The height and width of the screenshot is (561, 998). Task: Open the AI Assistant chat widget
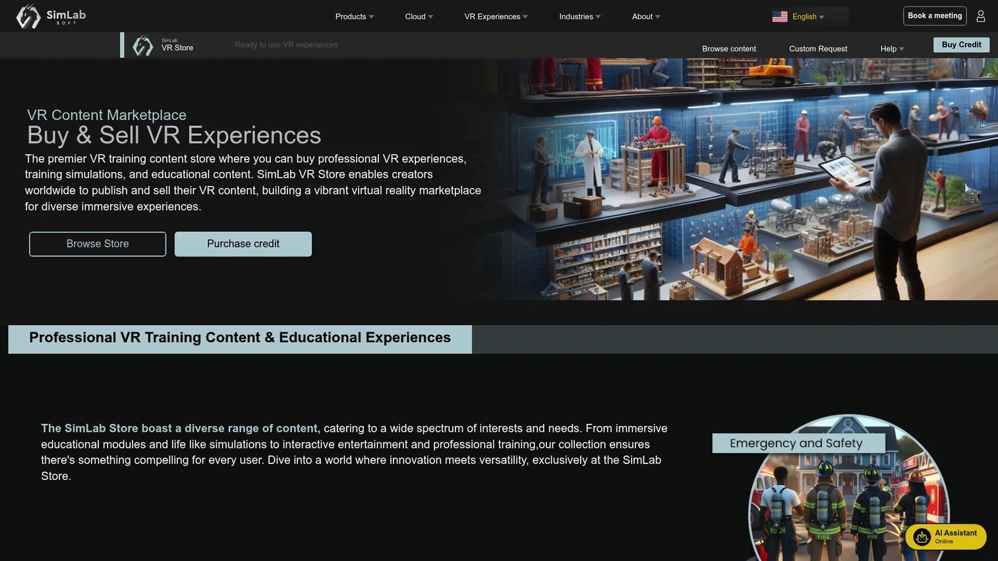(x=946, y=537)
